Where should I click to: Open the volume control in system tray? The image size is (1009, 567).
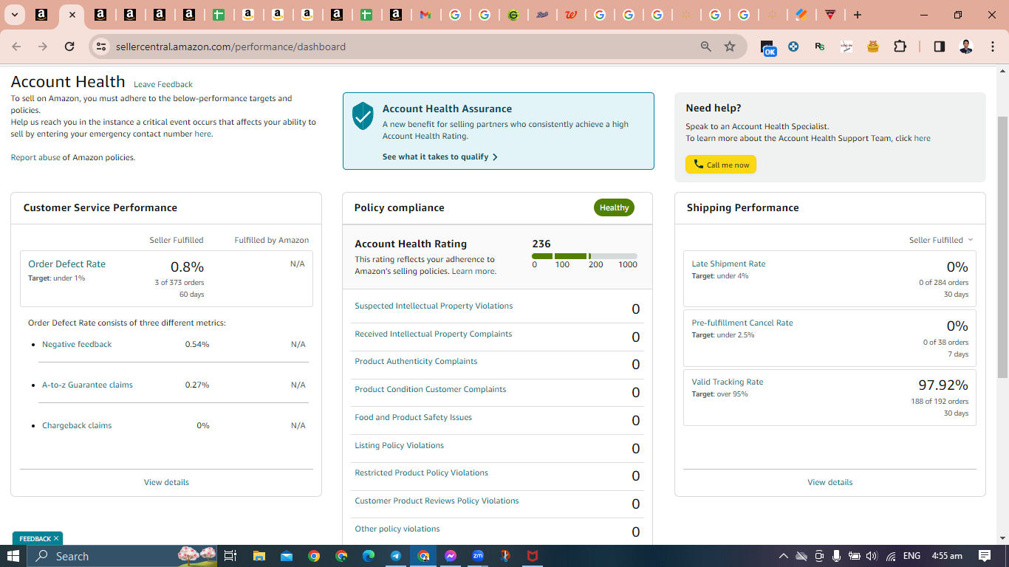tap(872, 556)
